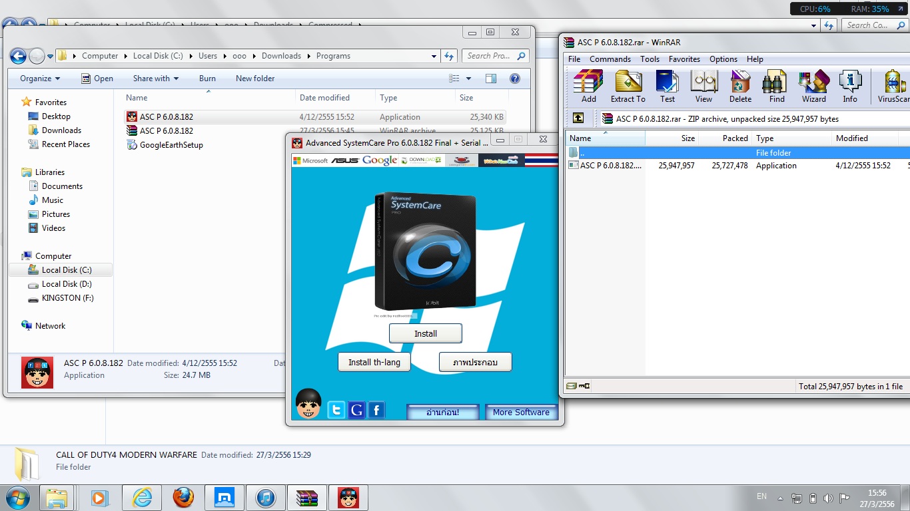Viewport: 910px width, 511px height.
Task: Open the Organize dropdown
Action: 40,79
